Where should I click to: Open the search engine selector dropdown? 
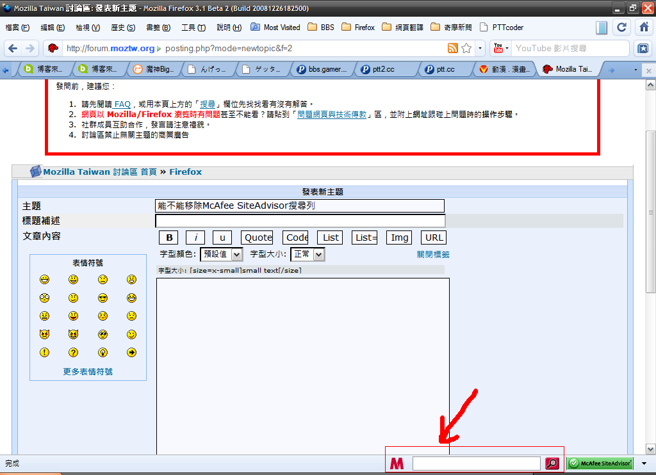tap(507, 49)
